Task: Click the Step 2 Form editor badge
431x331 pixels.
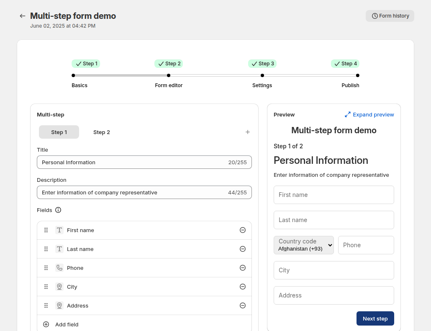Action: (x=169, y=64)
